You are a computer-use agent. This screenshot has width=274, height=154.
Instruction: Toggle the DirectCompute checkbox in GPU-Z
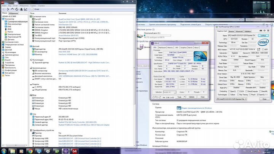tap(246, 91)
